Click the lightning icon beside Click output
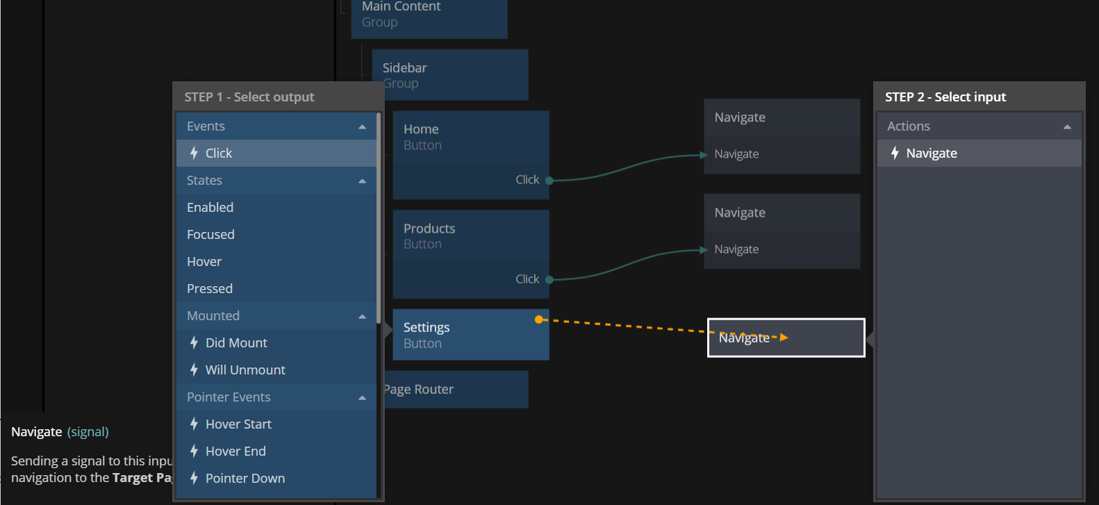 194,153
